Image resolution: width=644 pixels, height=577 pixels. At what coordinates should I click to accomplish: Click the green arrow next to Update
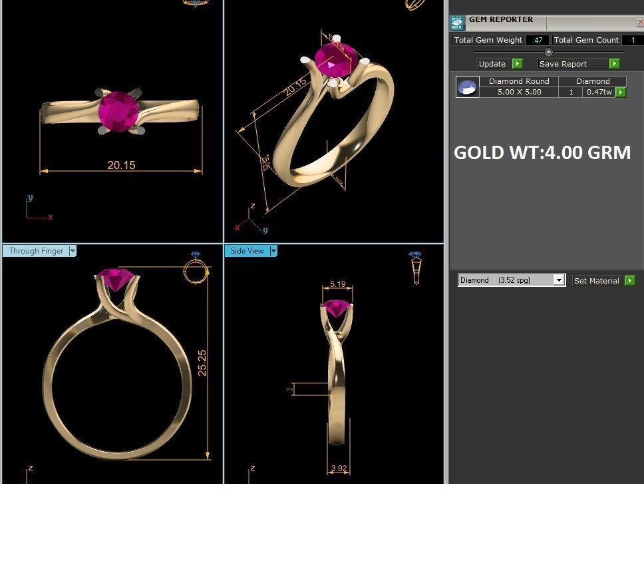518,64
